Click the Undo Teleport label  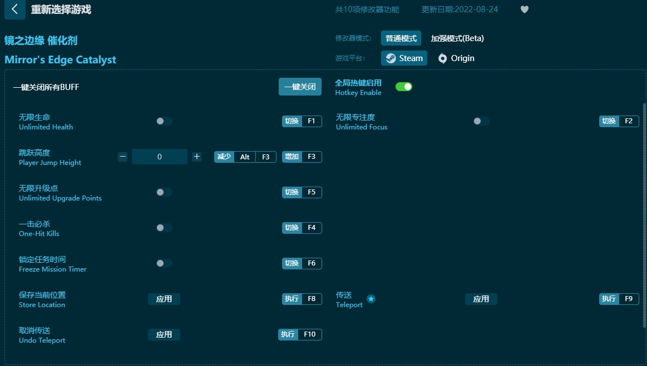(x=42, y=340)
